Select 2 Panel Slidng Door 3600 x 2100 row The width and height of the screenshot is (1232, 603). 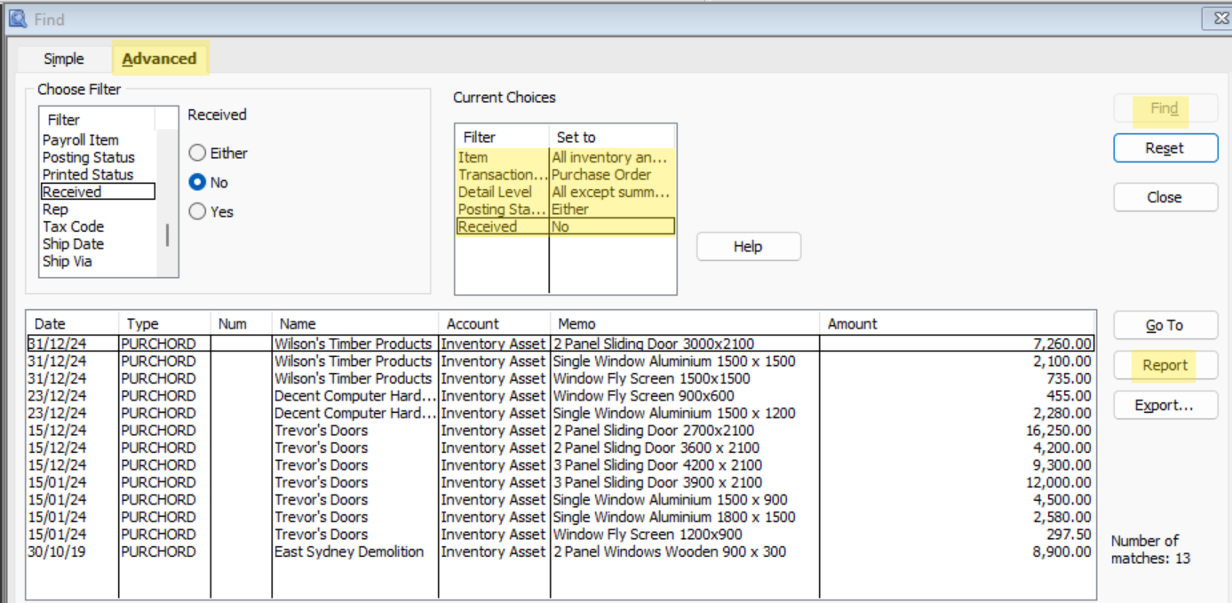[560, 448]
